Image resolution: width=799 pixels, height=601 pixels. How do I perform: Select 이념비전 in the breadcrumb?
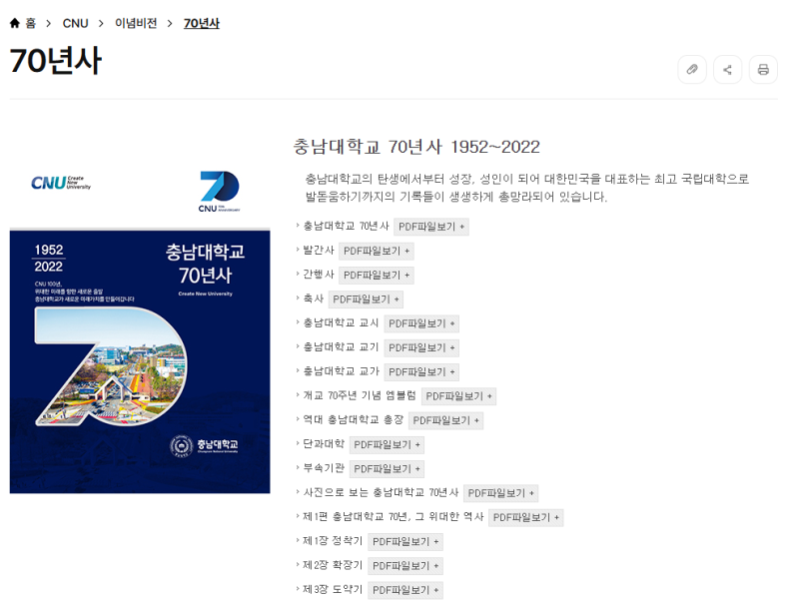tap(136, 23)
